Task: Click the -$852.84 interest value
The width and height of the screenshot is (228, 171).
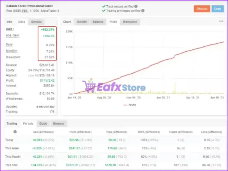Action: tap(49, 85)
